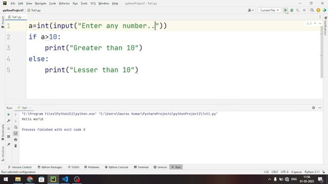Go to previous highlighted error arrow

pyautogui.click(x=315, y=24)
